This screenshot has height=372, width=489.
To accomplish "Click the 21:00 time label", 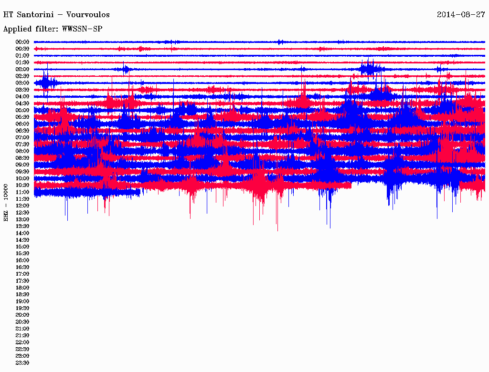I will coord(22,329).
